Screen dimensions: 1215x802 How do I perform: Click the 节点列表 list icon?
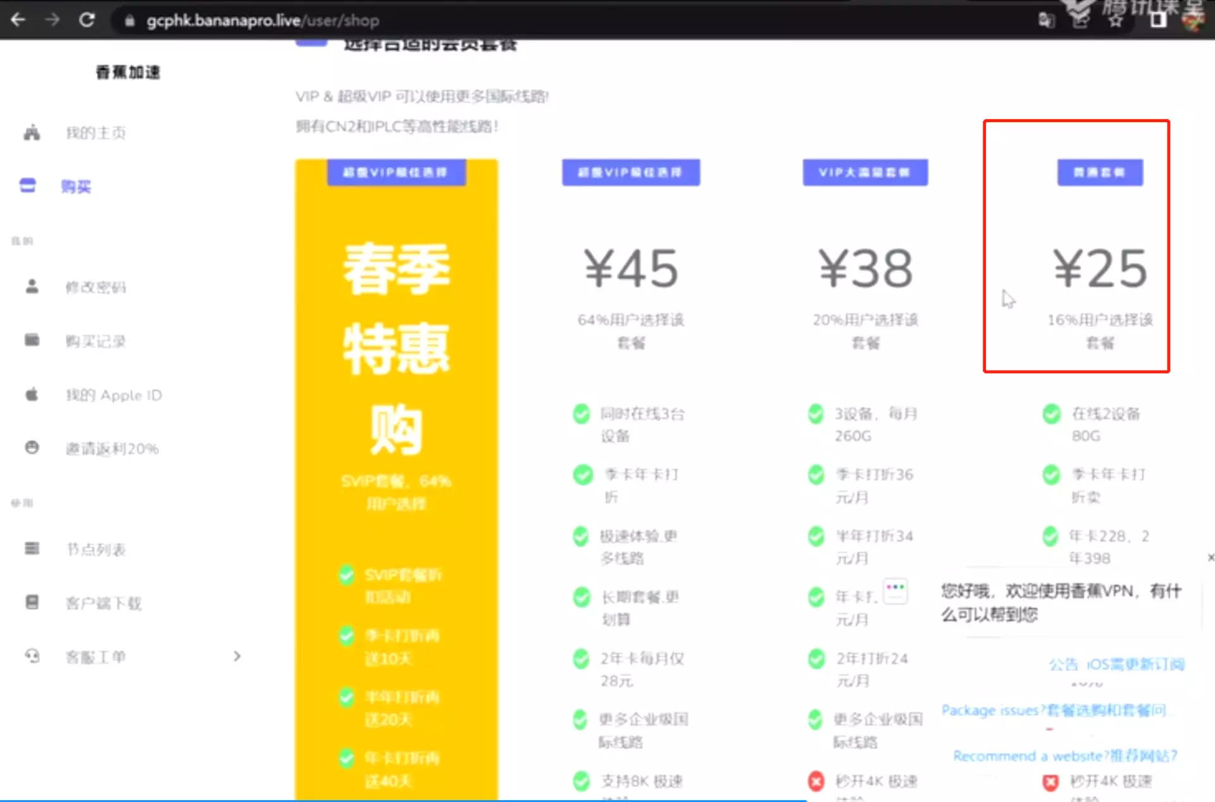click(x=32, y=548)
